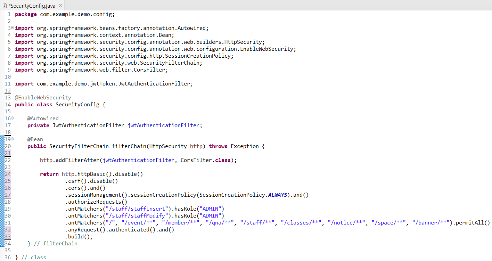Click the SecurityConfig class name on line 14

[x=77, y=105]
